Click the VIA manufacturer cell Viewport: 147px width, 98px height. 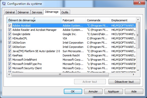65,38
